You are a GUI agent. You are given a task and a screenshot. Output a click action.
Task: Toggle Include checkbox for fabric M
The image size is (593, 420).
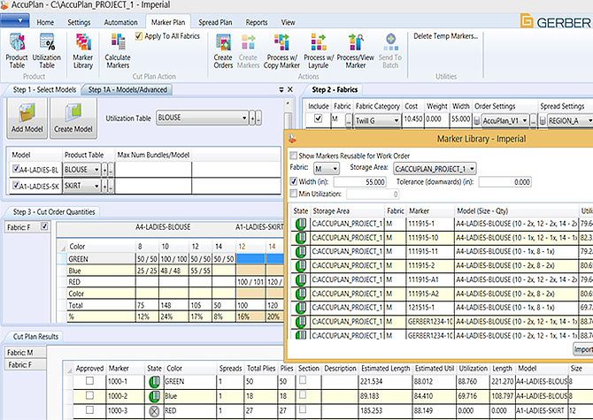[x=319, y=118]
